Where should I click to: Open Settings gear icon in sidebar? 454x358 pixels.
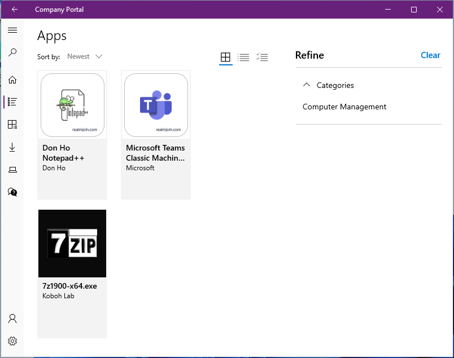[12, 341]
